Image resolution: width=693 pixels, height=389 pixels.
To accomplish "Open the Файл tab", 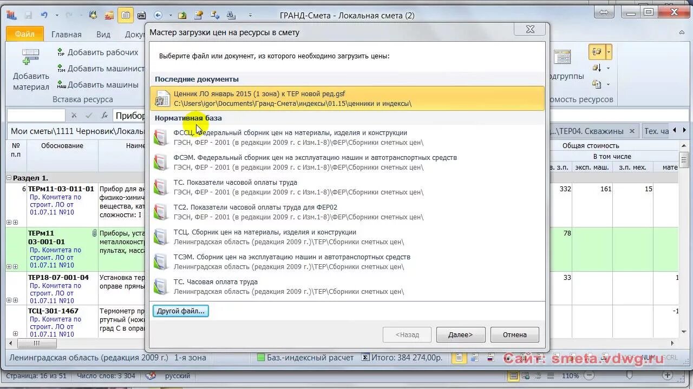I will tap(25, 34).
